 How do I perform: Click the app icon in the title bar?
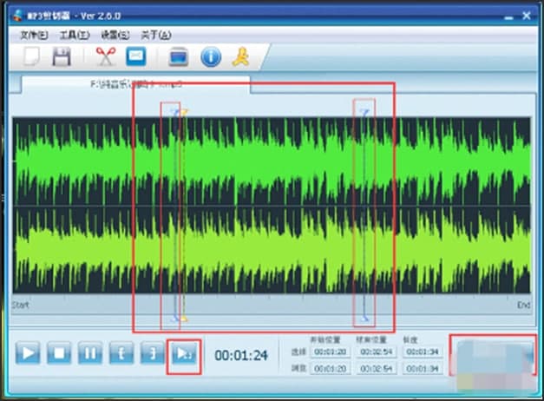(x=18, y=16)
